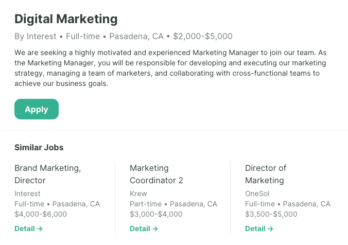348x245 pixels.
Task: Open Detail link for Brand Marketing Director
Action: (28, 229)
